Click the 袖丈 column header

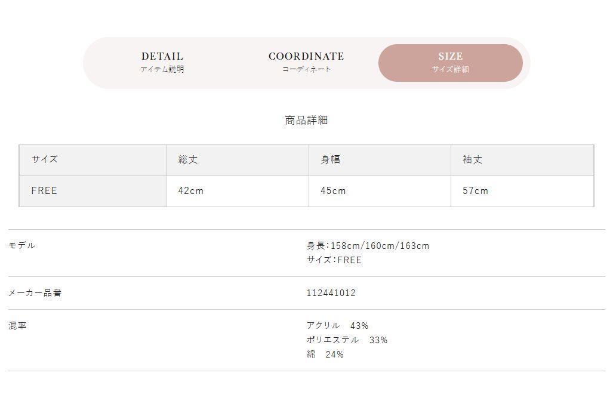point(522,160)
